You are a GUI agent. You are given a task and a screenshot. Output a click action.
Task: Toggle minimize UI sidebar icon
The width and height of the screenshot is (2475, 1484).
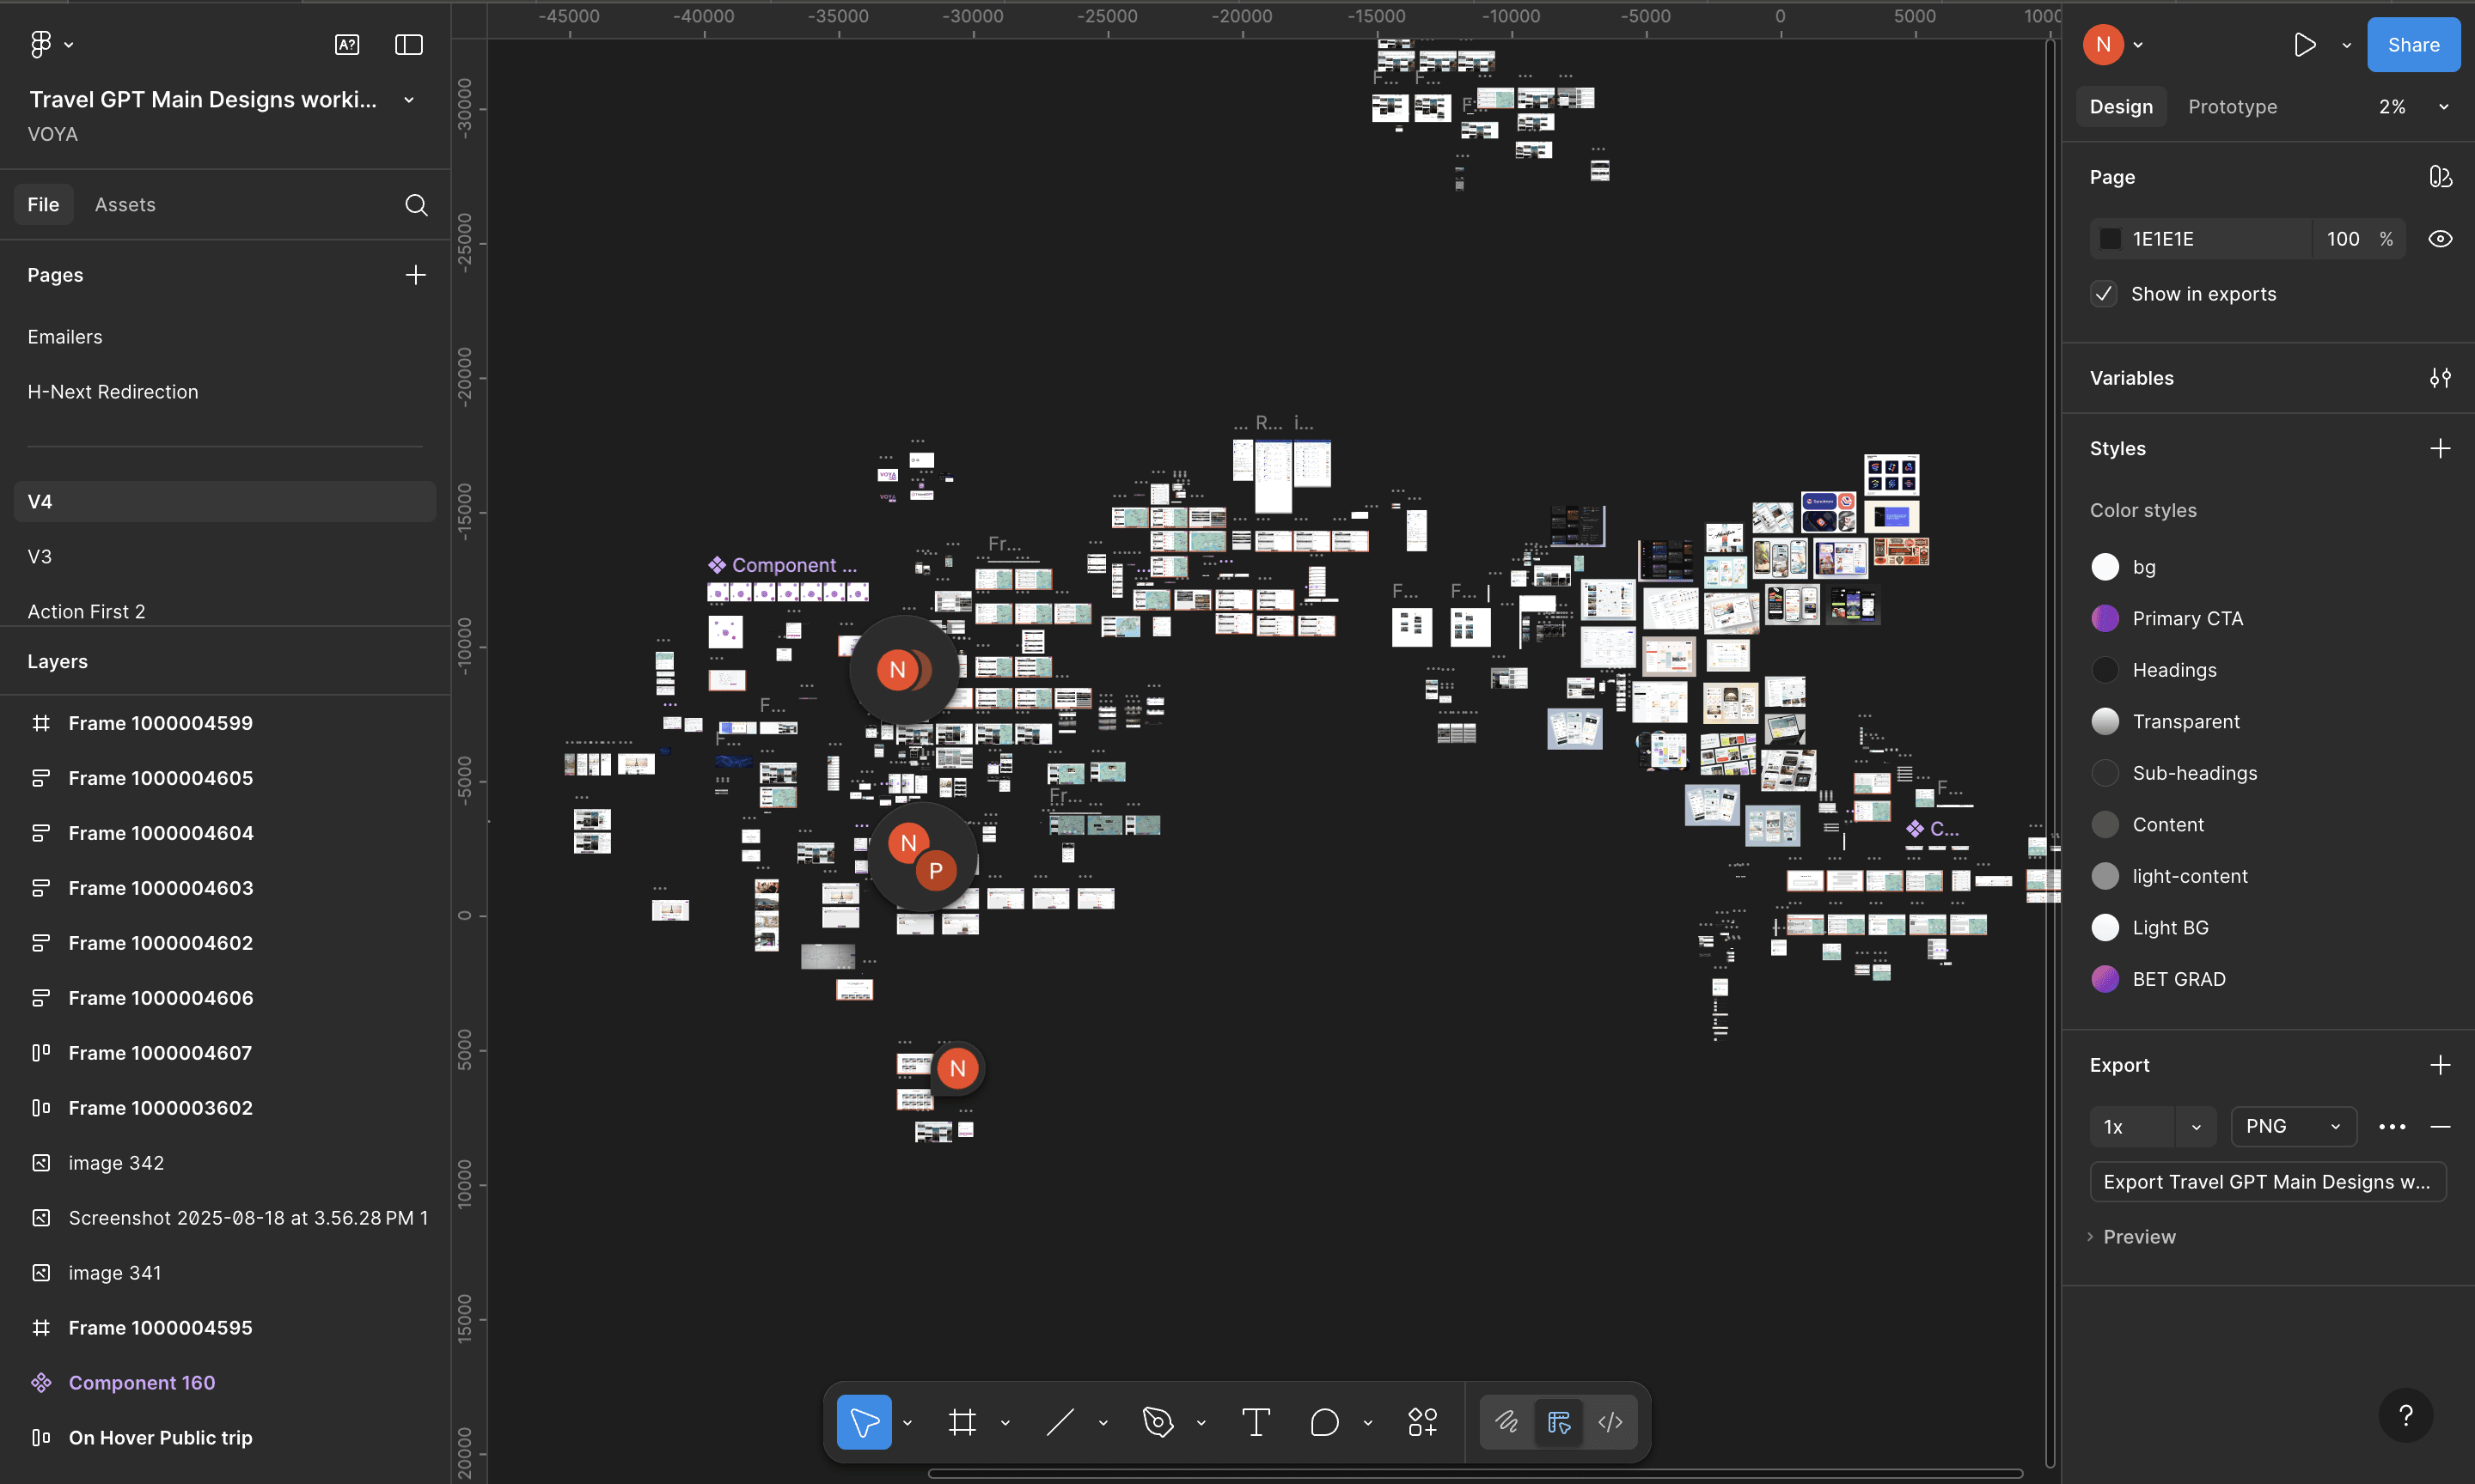tap(408, 45)
